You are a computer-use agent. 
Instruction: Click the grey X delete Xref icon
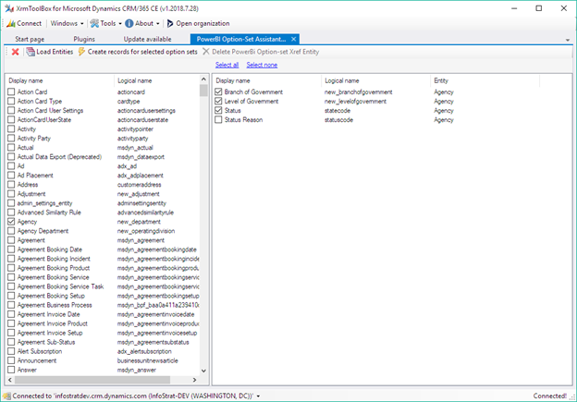coord(206,52)
